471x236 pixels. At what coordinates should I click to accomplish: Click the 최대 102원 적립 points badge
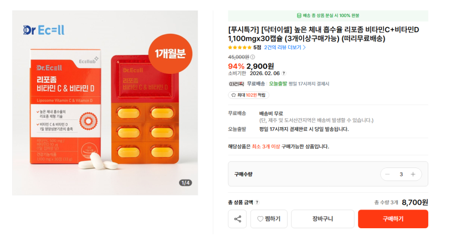pos(248,95)
